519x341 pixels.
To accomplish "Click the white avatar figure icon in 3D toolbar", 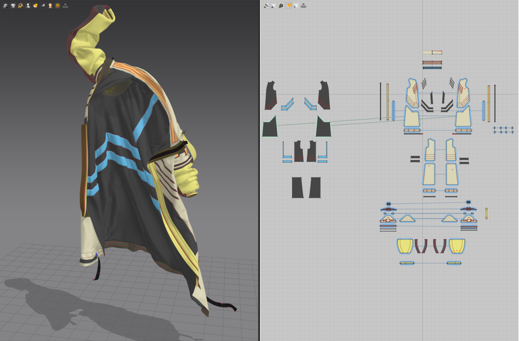I will (28, 6).
